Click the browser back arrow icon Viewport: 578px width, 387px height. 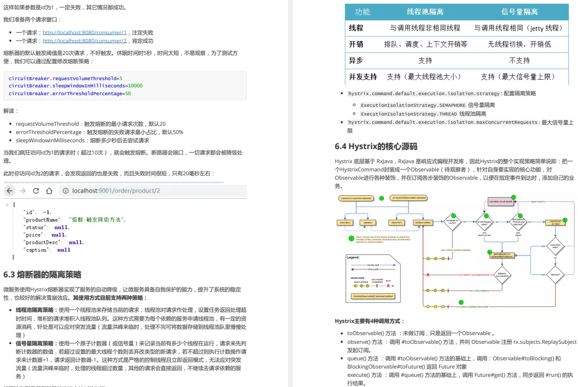click(10, 191)
